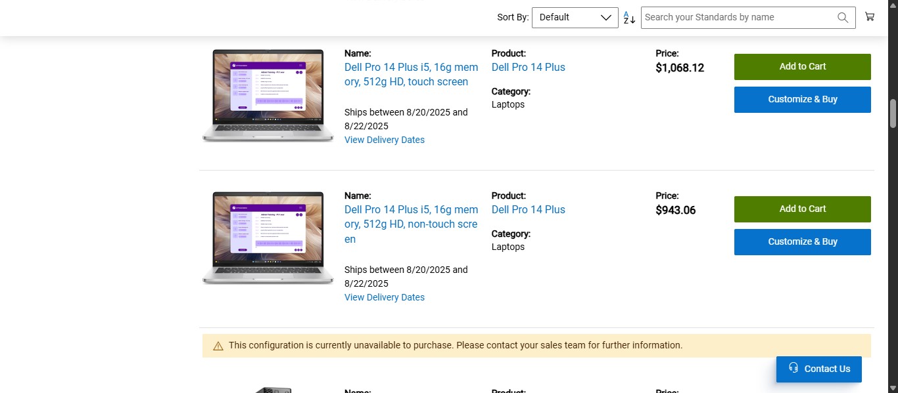Click the headset icon on the Contact Us button
Screen dimensions: 898x393
(793, 368)
